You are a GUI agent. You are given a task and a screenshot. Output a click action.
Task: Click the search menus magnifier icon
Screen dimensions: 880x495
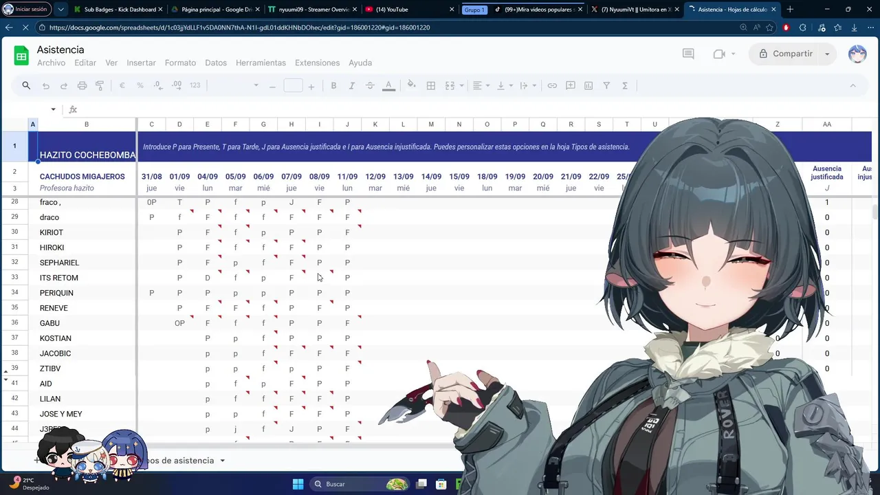pos(26,86)
